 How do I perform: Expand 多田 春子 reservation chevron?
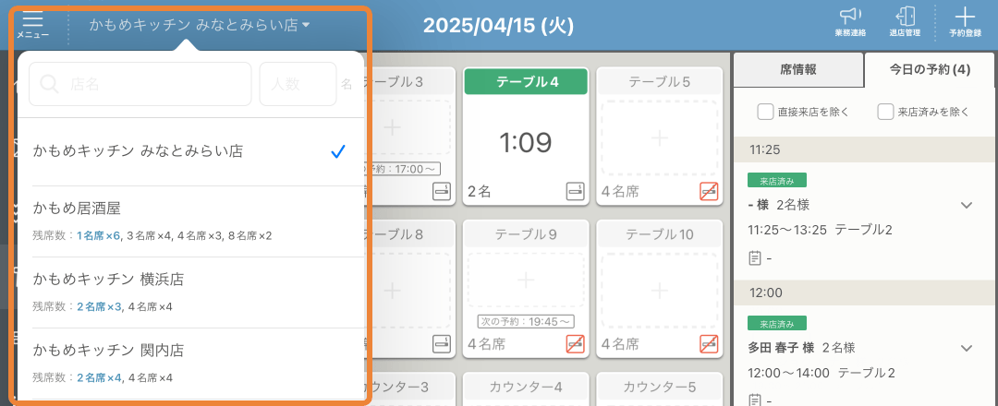coord(967,348)
